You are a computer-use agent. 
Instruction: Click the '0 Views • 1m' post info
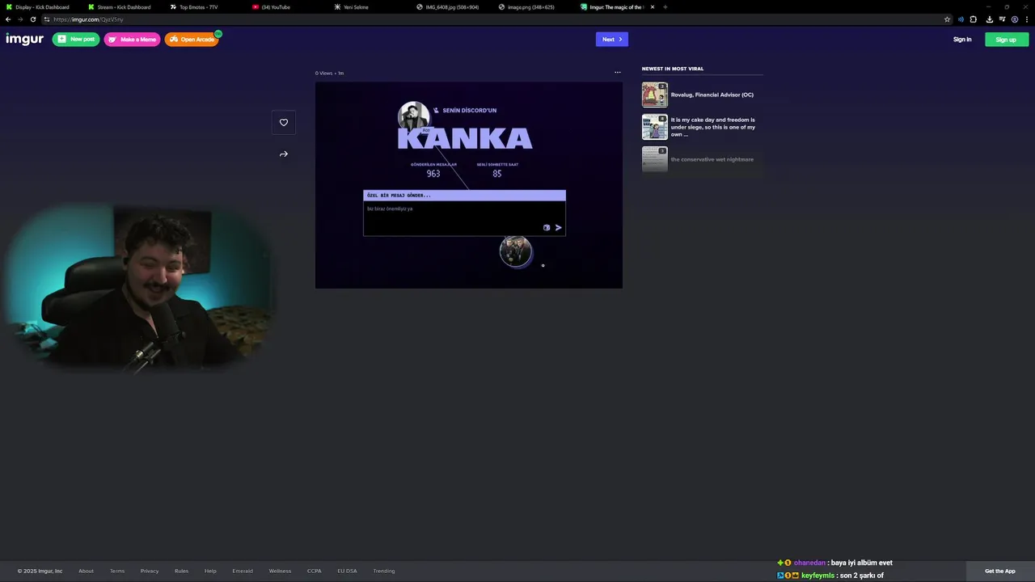click(x=329, y=73)
